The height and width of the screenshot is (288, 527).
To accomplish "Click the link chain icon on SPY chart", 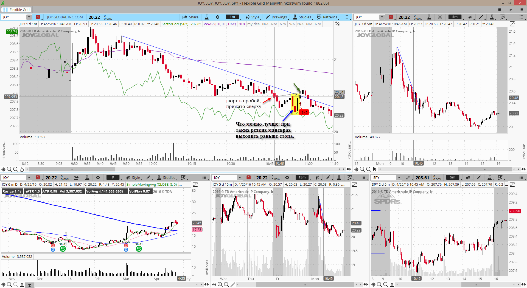I will [408, 177].
